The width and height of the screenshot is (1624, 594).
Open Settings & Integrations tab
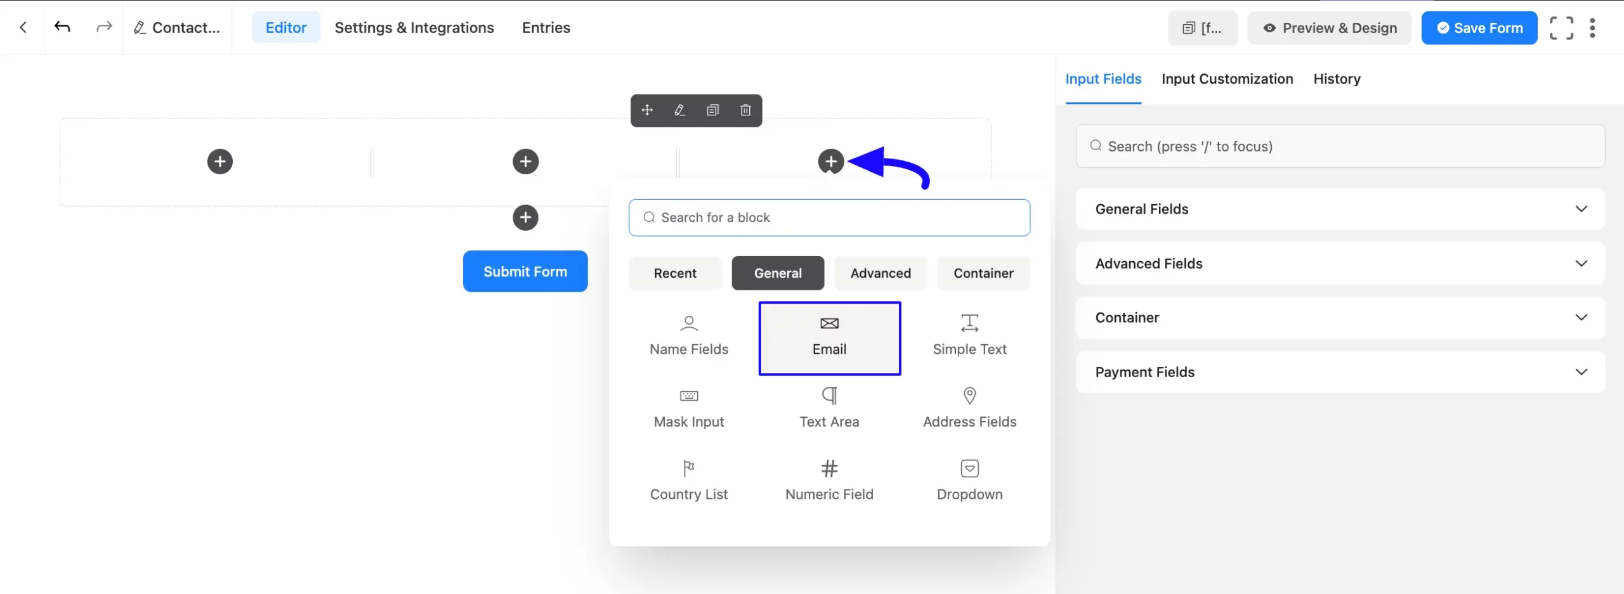[x=414, y=27]
